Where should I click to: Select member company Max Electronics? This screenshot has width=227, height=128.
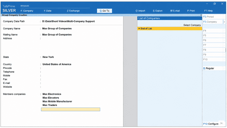pos(52,94)
